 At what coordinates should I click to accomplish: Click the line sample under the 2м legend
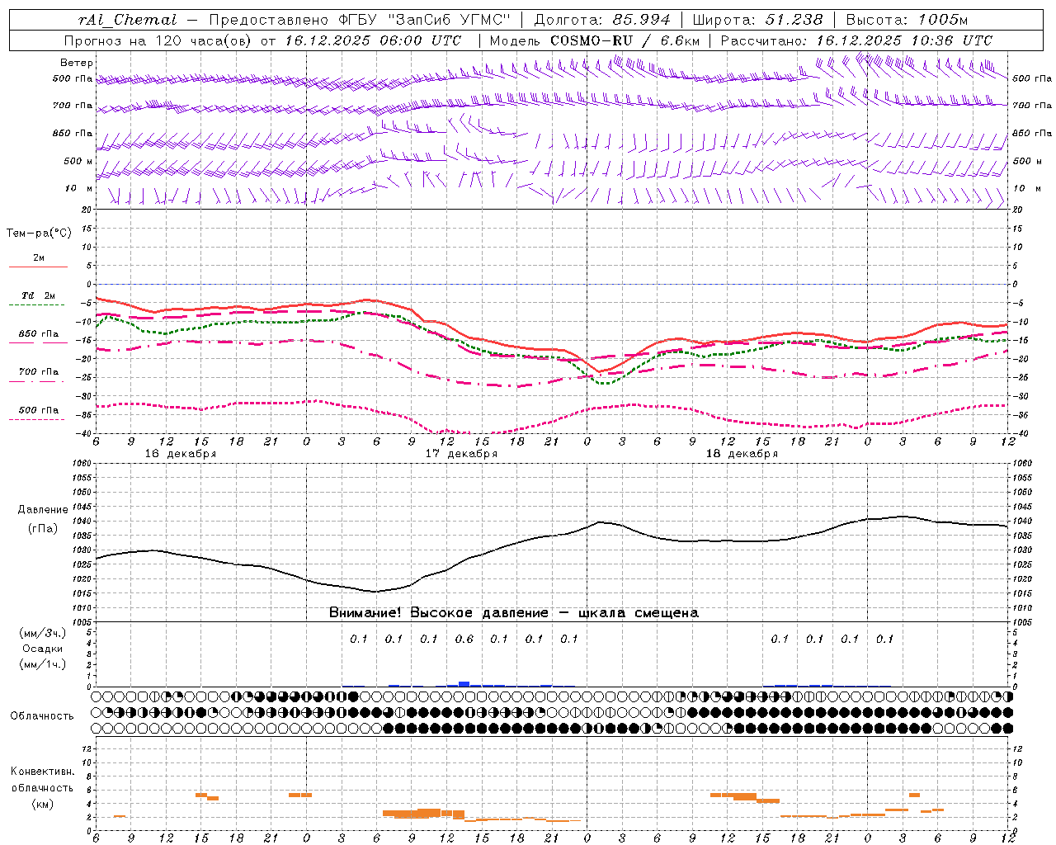click(x=38, y=267)
